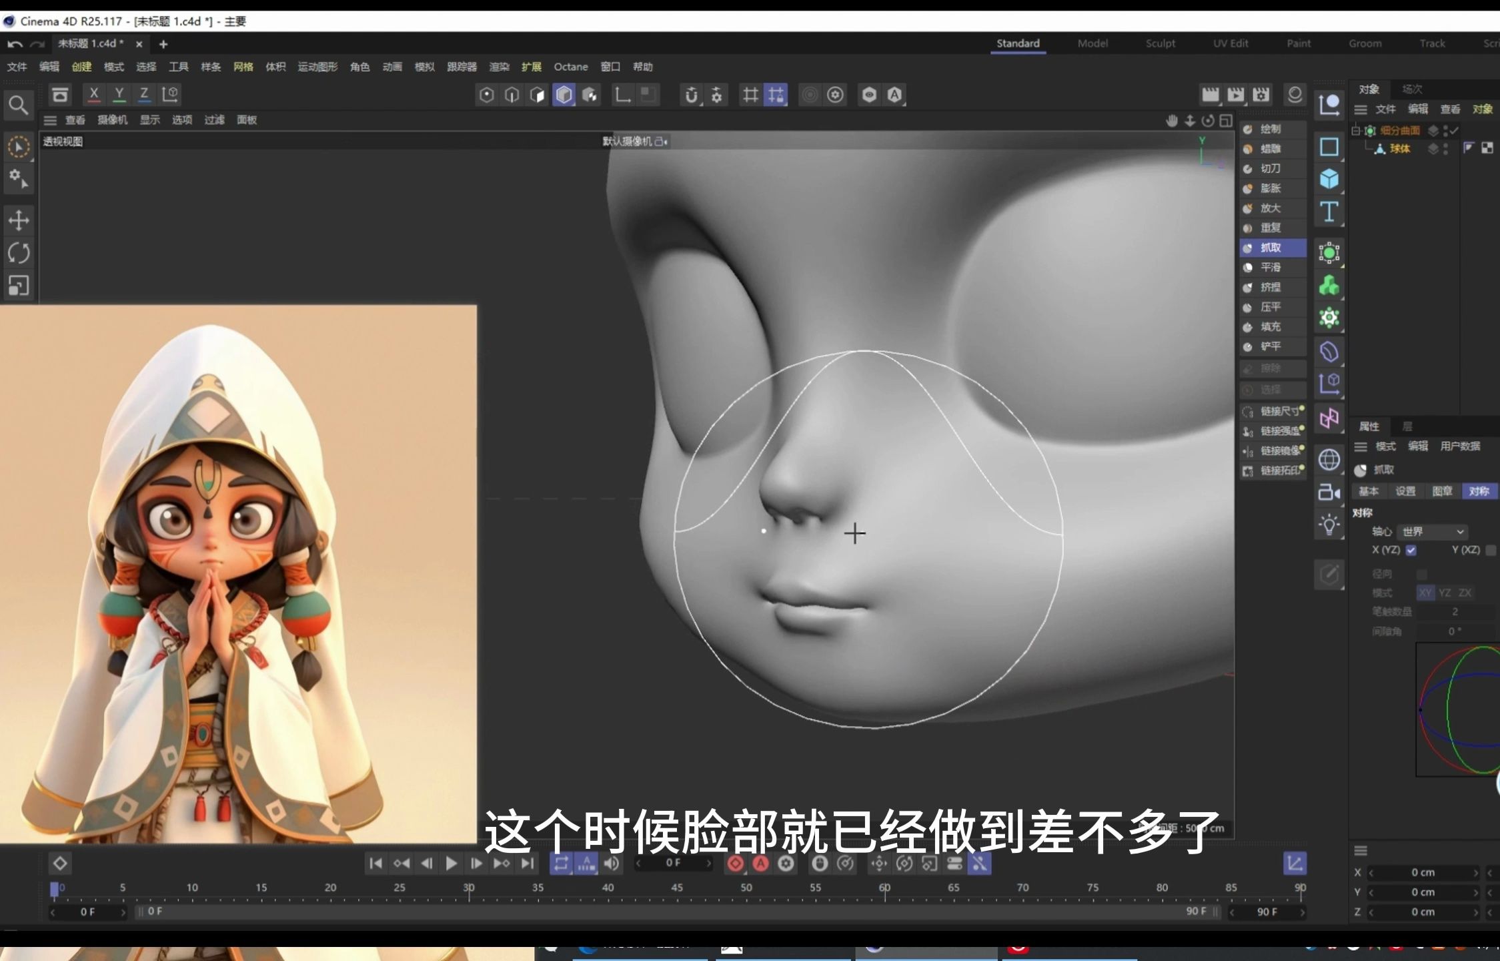Add a new document tab with plus
Screen dimensions: 1500x961
click(163, 44)
